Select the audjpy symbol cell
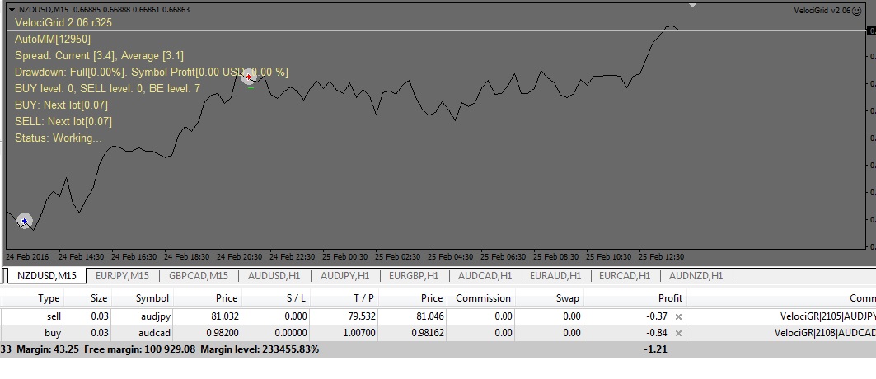Viewport: 876px width, 379px height. tap(155, 316)
